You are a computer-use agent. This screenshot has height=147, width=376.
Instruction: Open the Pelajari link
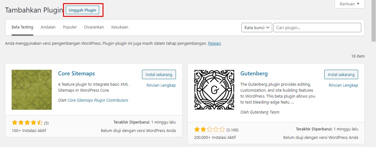(x=214, y=44)
